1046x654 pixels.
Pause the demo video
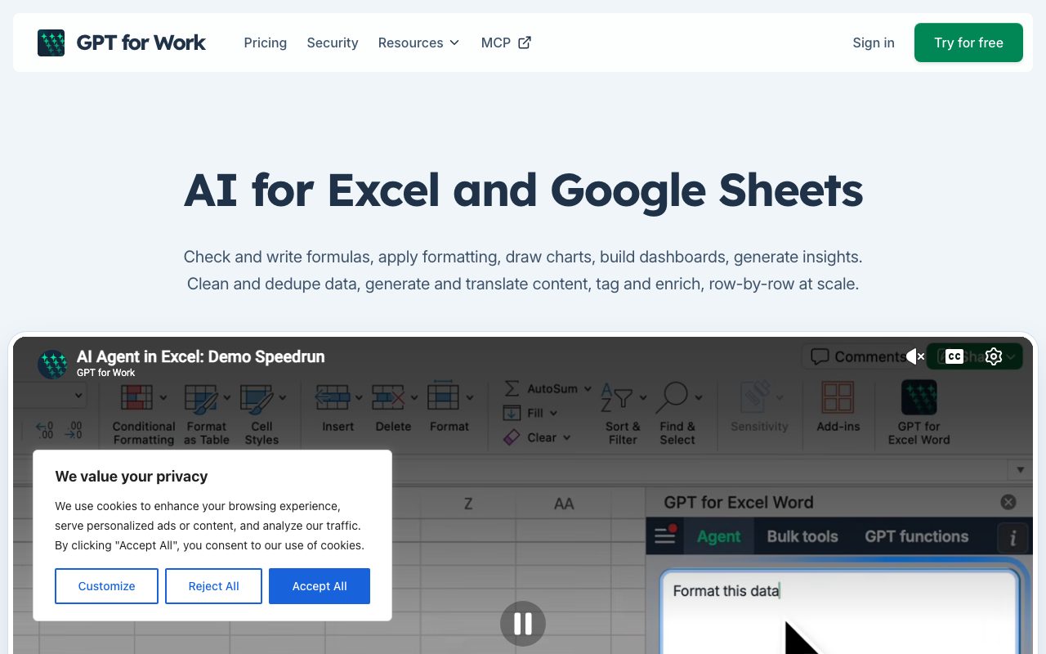[x=523, y=624]
